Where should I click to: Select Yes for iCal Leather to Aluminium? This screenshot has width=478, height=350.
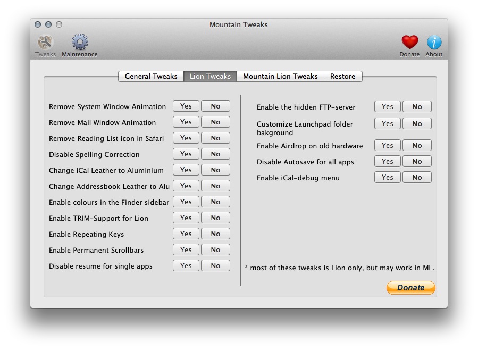[186, 170]
